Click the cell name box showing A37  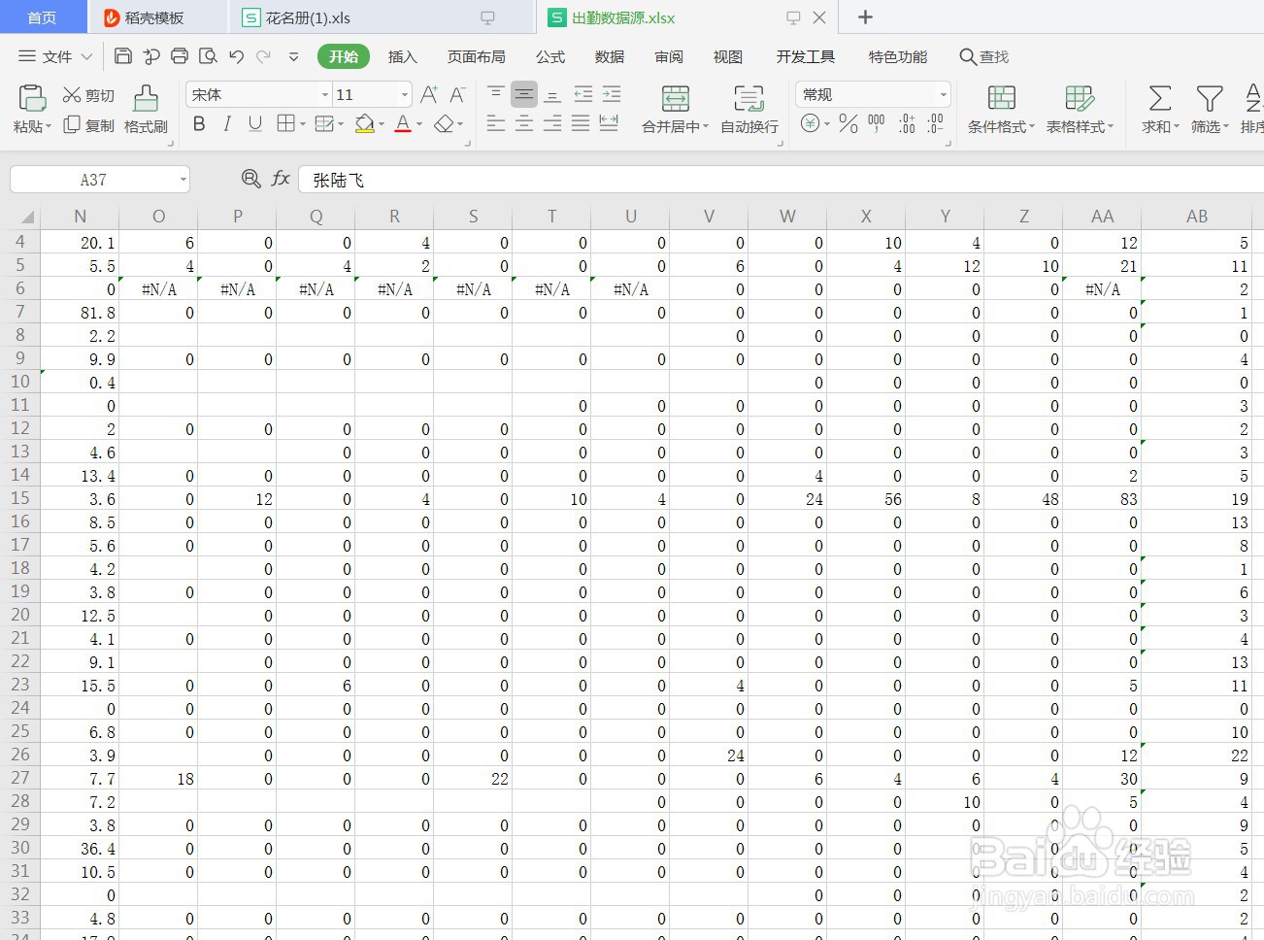click(x=92, y=179)
